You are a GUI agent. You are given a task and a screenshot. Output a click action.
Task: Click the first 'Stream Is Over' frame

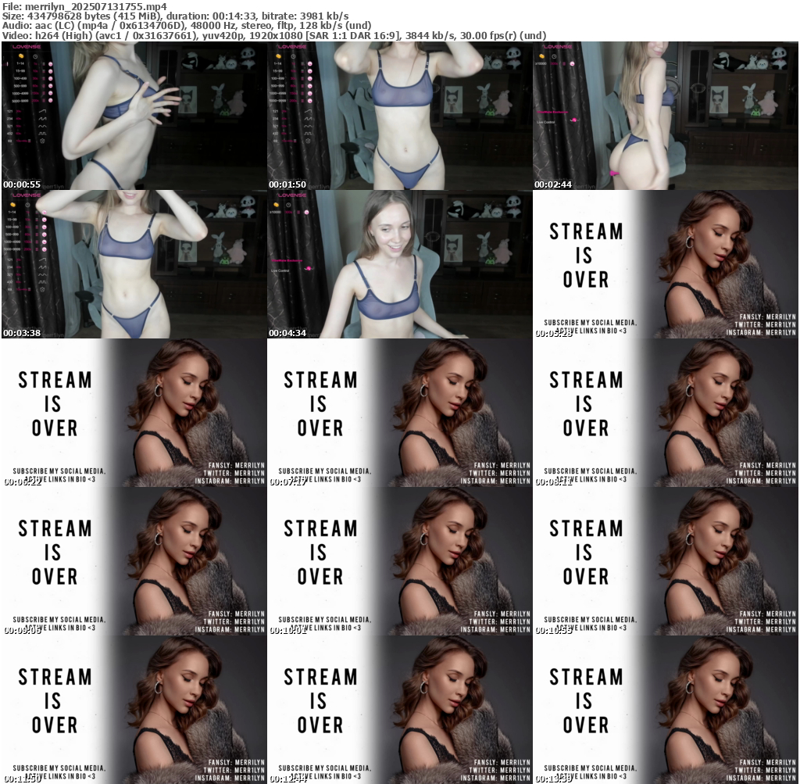point(665,264)
